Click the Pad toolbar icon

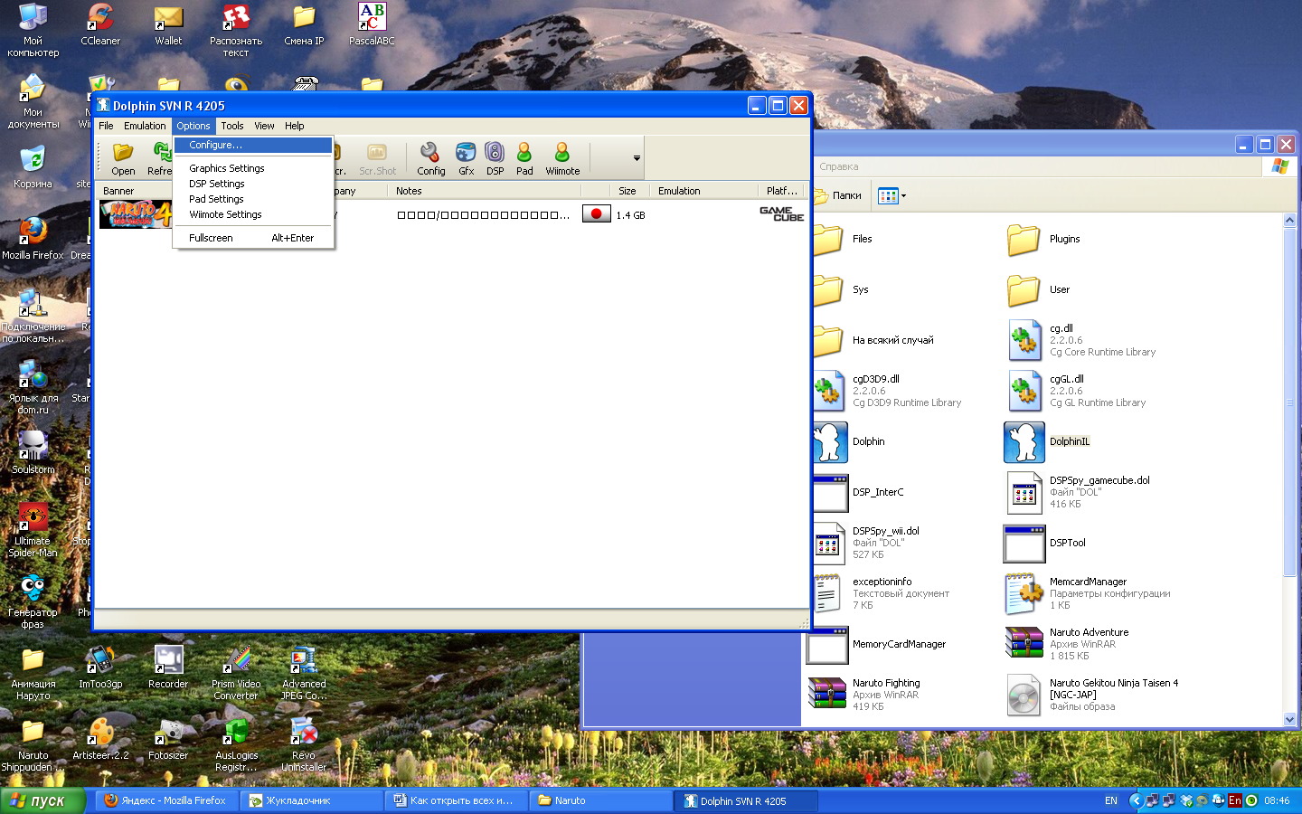[524, 158]
